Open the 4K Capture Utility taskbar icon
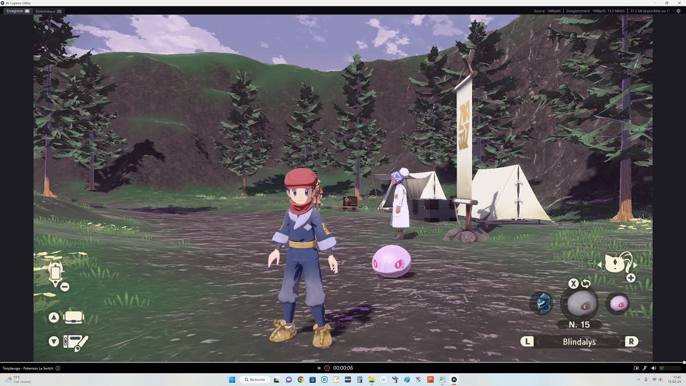 pos(454,380)
